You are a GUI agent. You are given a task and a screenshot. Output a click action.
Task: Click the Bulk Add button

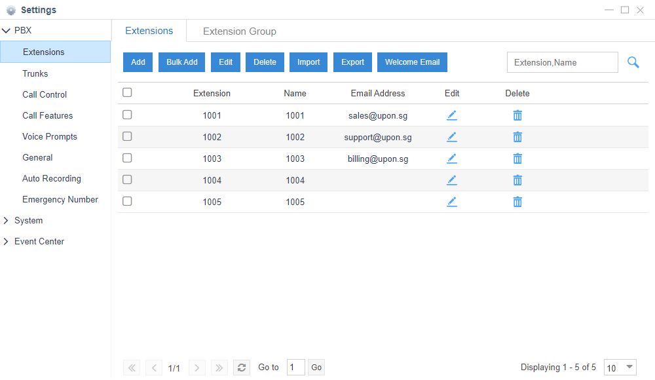pos(181,62)
